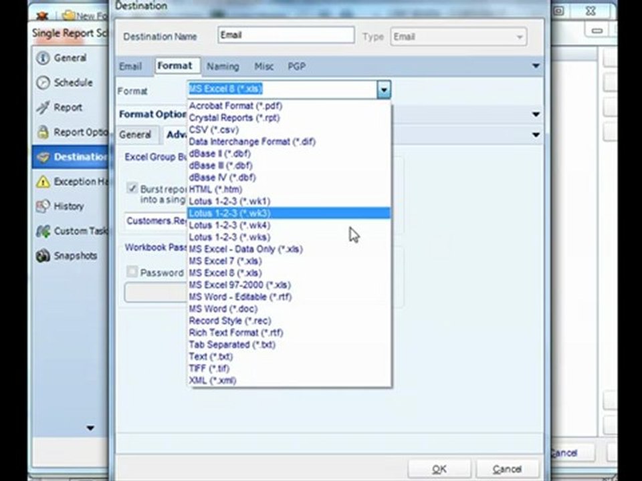Image resolution: width=642 pixels, height=481 pixels.
Task: Collapse the Format Options section arrow
Action: [x=536, y=114]
